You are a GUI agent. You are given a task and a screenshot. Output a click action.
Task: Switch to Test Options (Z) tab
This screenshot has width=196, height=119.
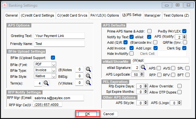click(x=176, y=15)
